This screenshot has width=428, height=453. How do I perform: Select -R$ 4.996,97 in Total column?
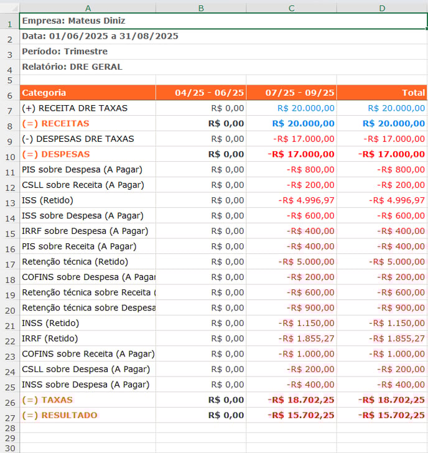(382, 200)
